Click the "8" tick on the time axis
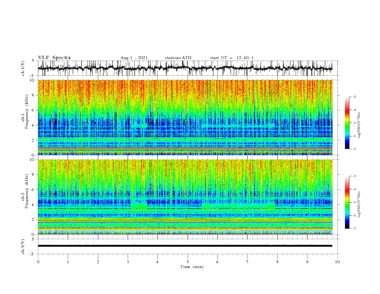 pyautogui.click(x=277, y=262)
